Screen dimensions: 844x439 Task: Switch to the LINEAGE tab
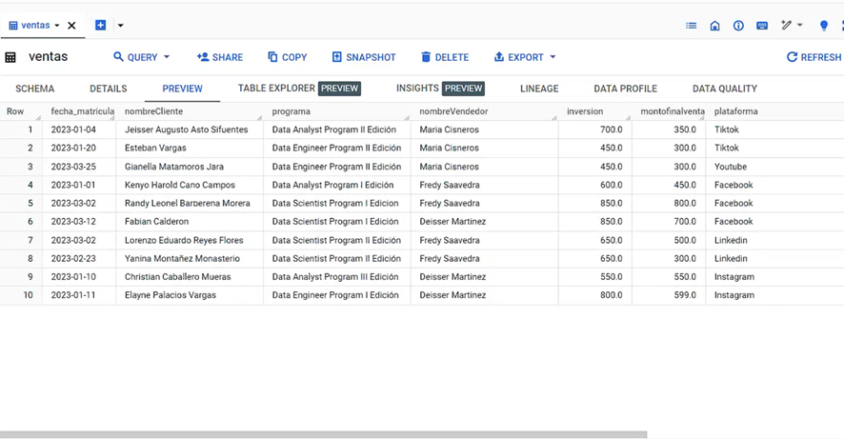click(x=539, y=89)
